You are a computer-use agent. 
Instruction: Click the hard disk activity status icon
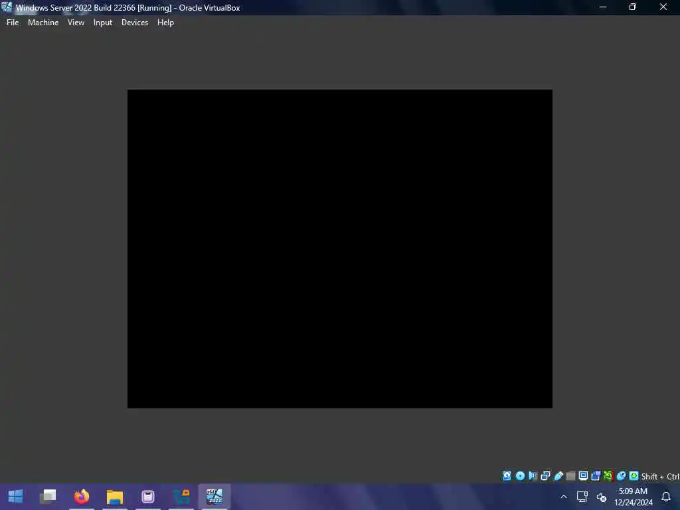point(507,475)
